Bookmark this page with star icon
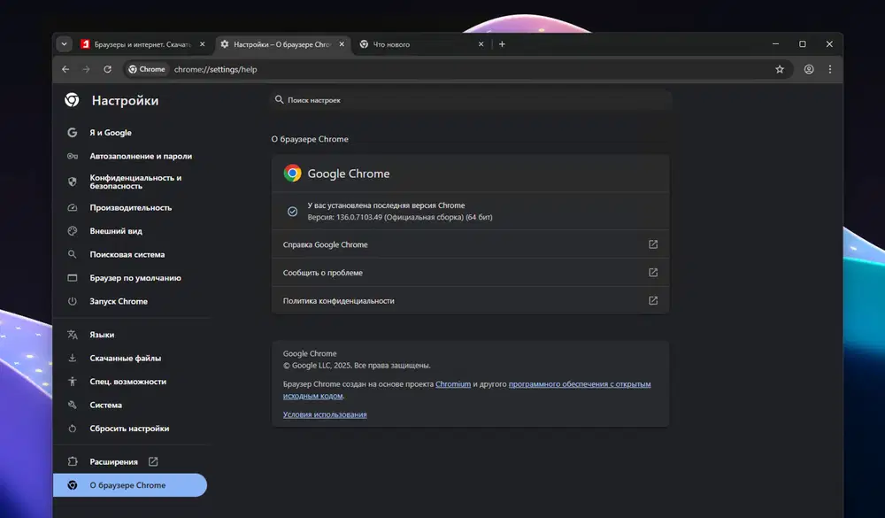 780,69
